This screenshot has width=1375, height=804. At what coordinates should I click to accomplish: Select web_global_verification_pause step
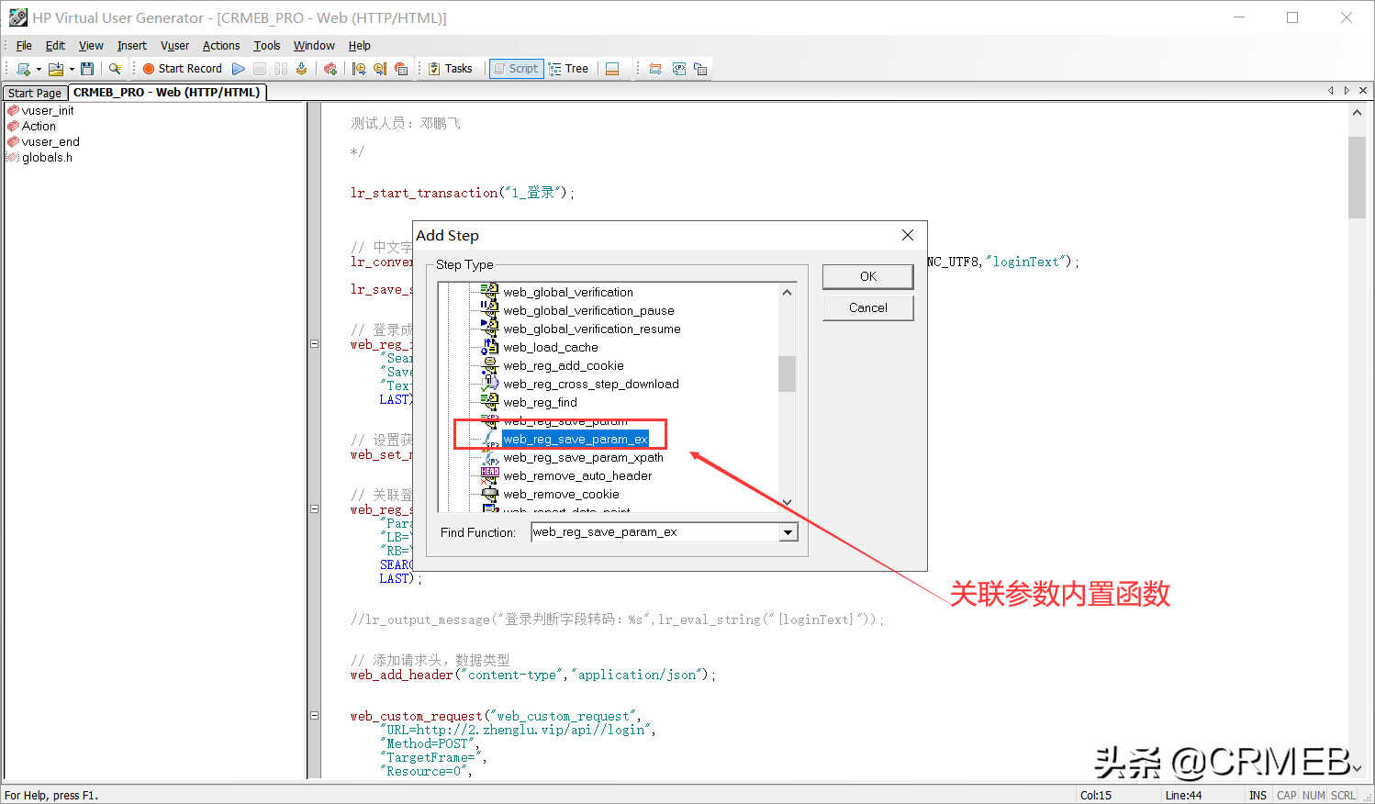point(588,310)
